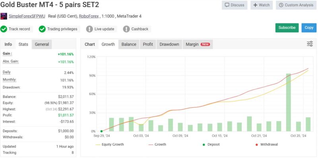Click the blue Copy button
The width and height of the screenshot is (318, 158).
pos(309,28)
